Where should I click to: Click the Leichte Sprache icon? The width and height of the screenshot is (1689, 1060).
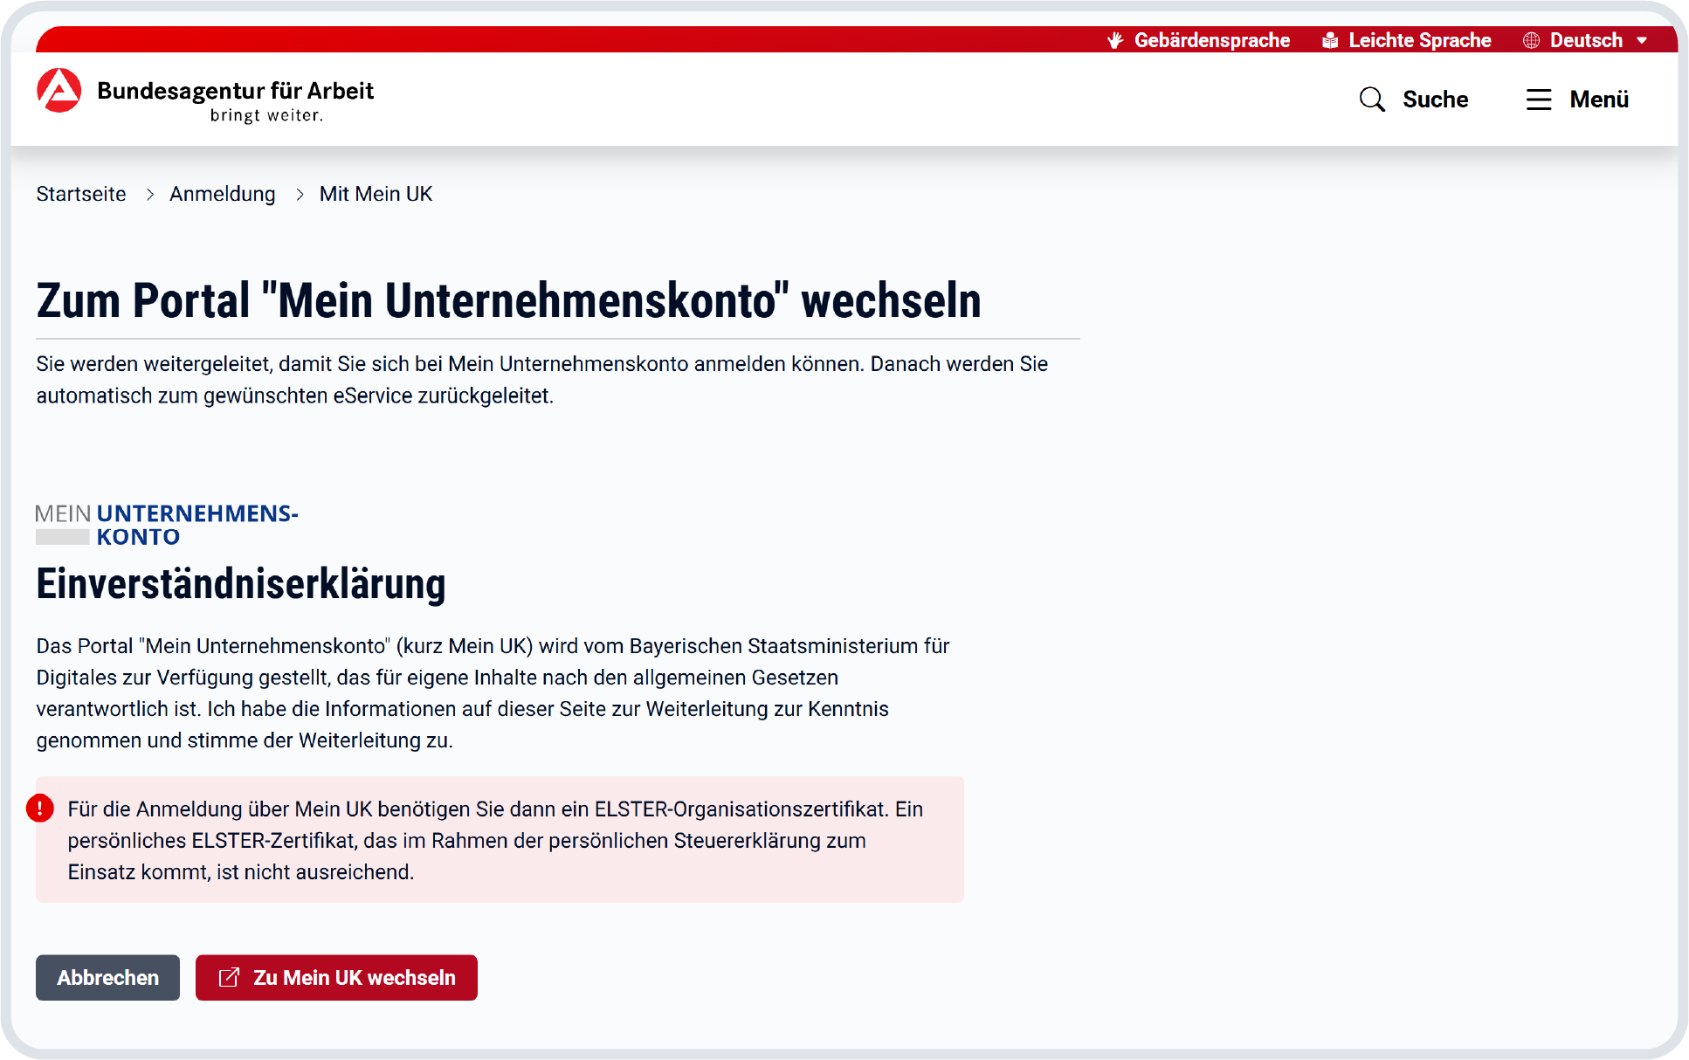[x=1329, y=39]
